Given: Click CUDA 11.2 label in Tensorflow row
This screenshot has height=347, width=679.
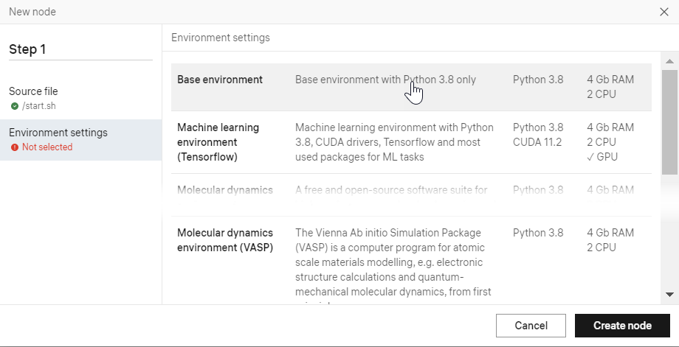Looking at the screenshot, I should point(537,142).
